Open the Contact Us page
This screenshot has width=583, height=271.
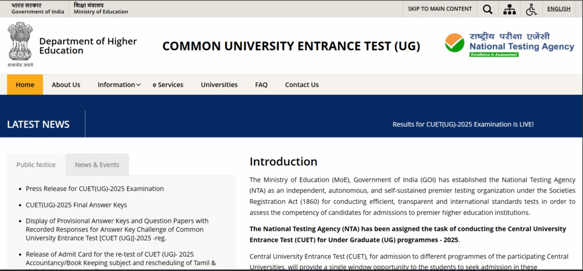pyautogui.click(x=302, y=85)
